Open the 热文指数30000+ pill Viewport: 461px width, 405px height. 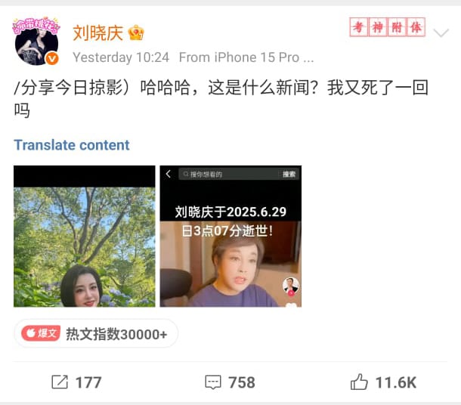96,333
